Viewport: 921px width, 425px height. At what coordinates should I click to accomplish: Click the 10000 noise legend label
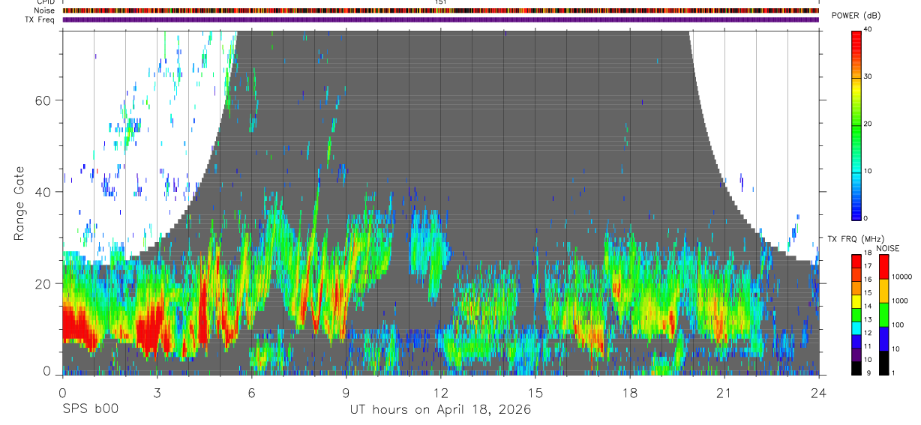click(901, 277)
